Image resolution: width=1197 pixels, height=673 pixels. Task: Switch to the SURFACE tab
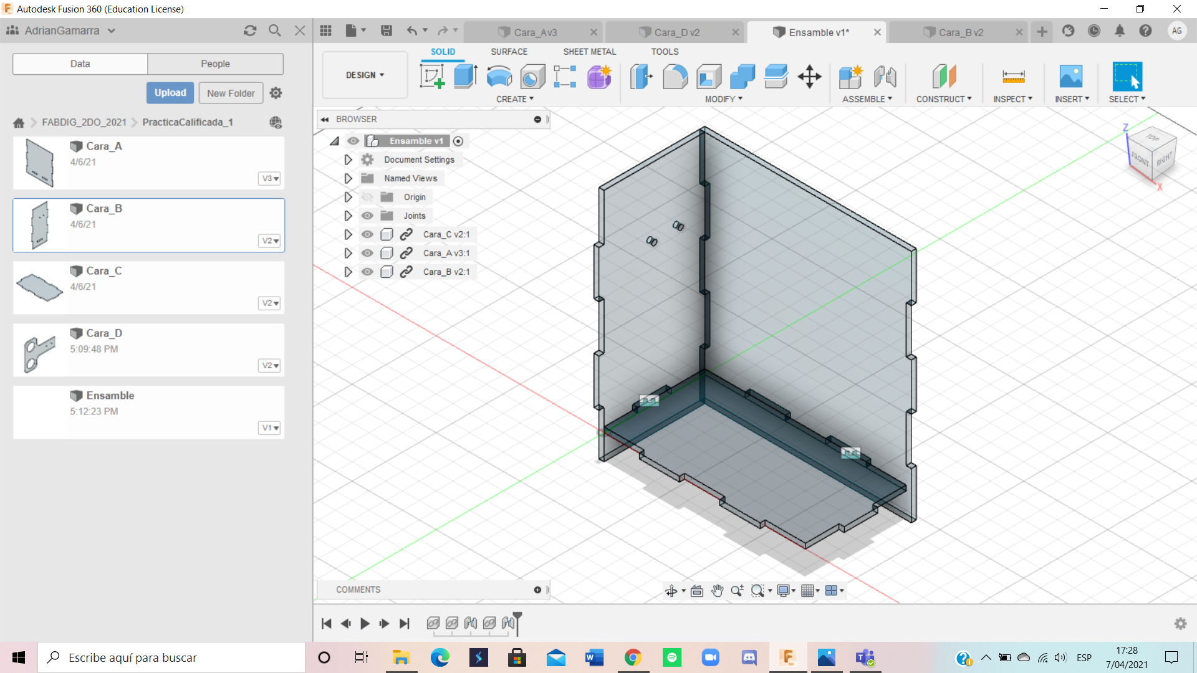[509, 52]
